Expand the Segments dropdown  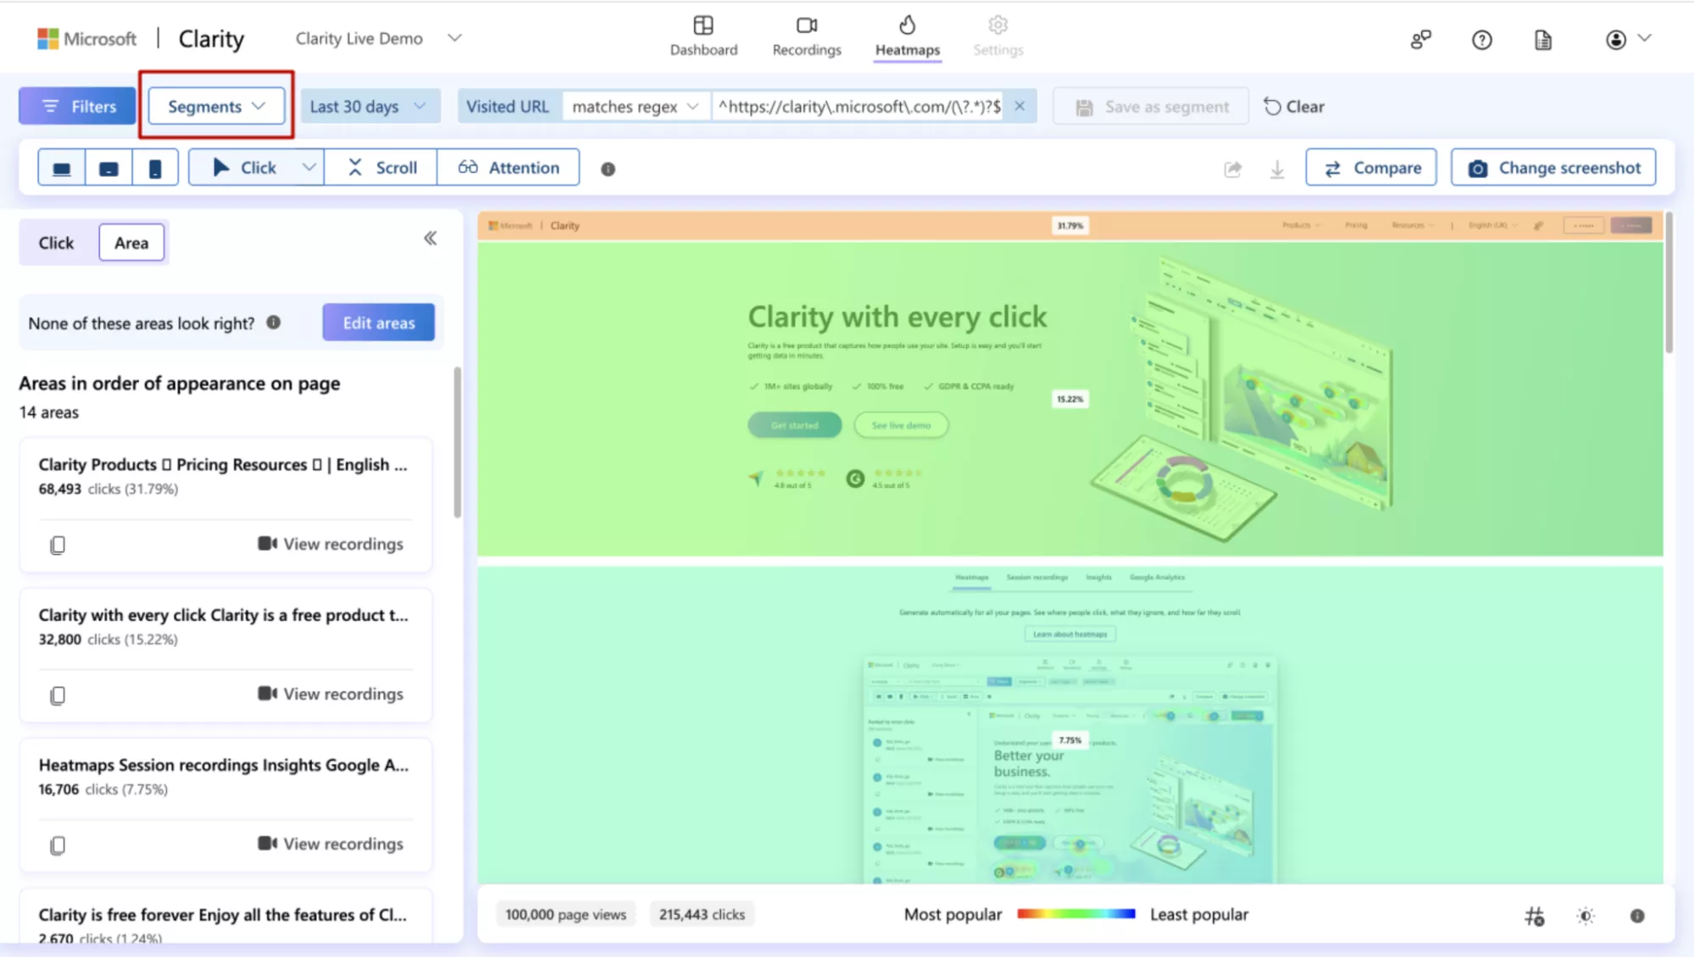tap(216, 106)
